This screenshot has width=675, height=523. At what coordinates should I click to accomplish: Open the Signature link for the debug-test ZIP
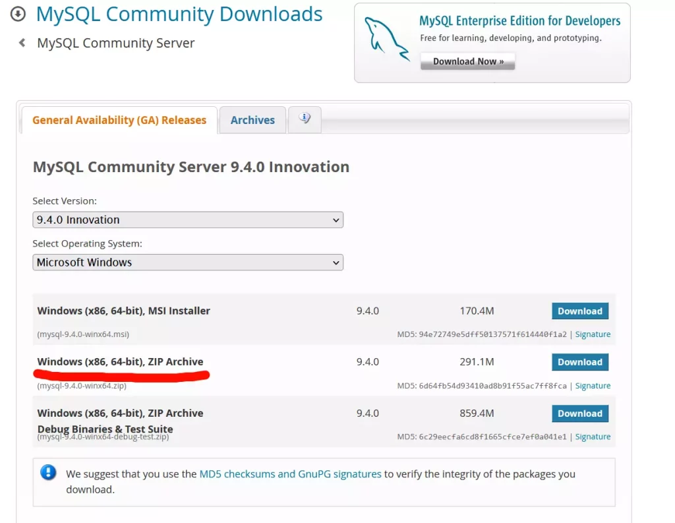(x=593, y=437)
